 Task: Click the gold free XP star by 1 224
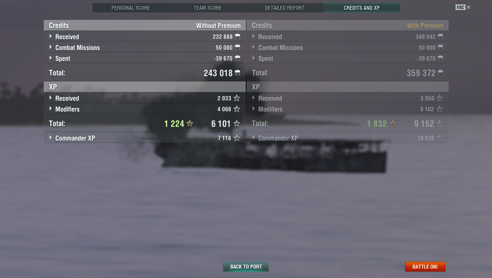(190, 123)
